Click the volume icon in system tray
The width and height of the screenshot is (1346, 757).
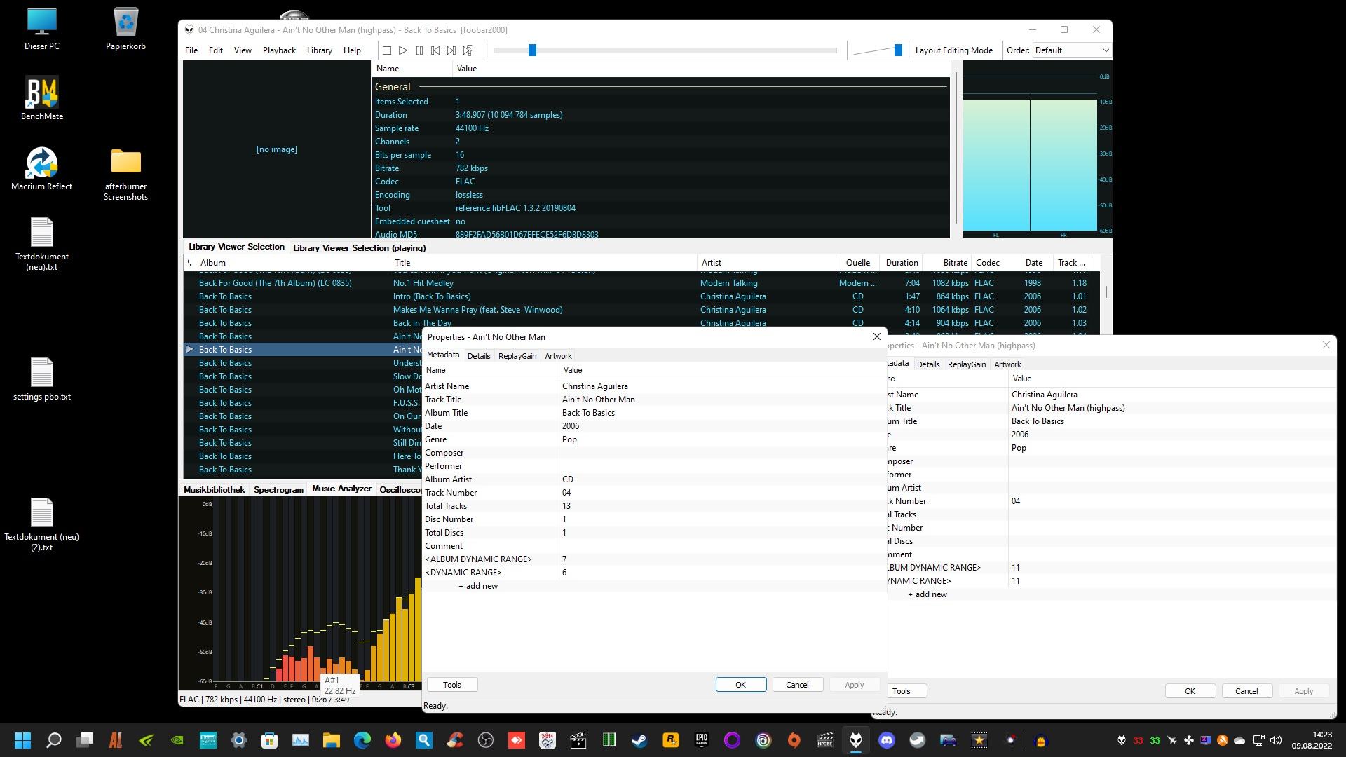pyautogui.click(x=1276, y=740)
